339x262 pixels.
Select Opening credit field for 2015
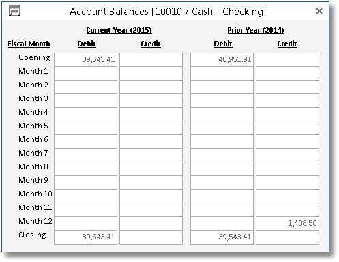(151, 59)
